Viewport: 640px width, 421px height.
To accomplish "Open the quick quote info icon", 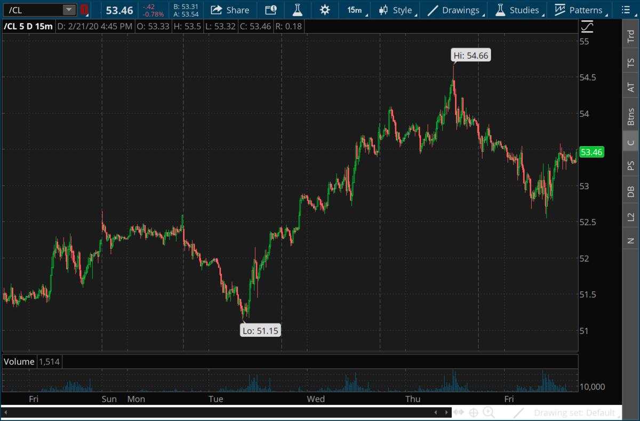I will (271, 10).
